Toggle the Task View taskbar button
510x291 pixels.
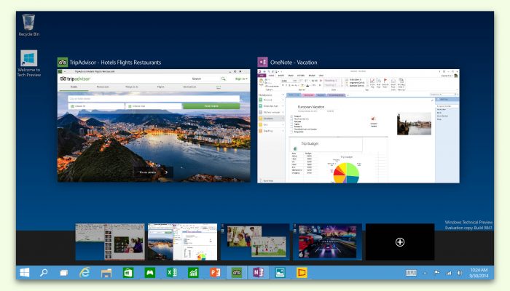(x=64, y=273)
